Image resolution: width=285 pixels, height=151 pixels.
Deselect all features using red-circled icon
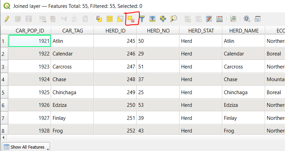tap(131, 19)
